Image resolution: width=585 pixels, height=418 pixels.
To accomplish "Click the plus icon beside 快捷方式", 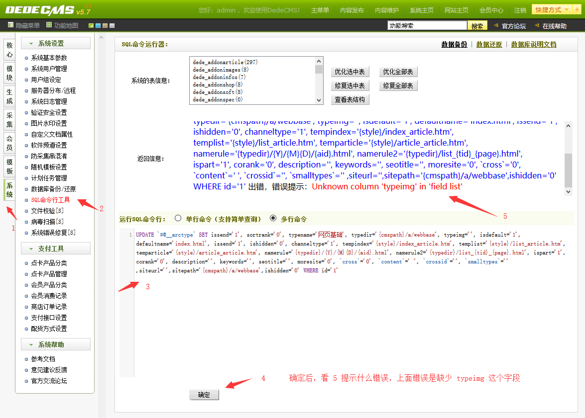I will click(577, 10).
